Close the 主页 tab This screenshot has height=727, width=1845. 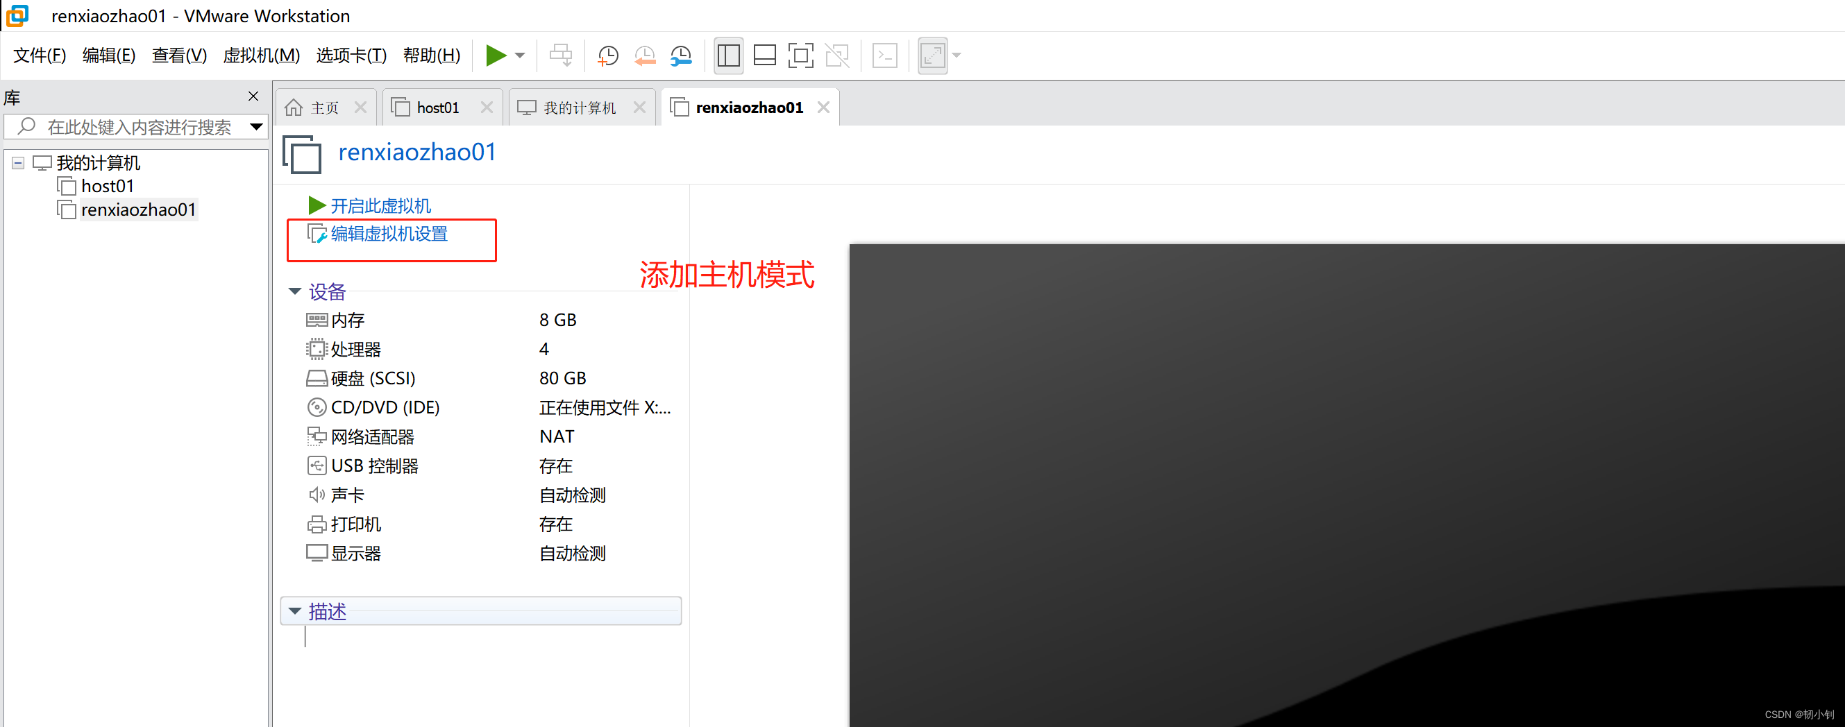point(360,108)
